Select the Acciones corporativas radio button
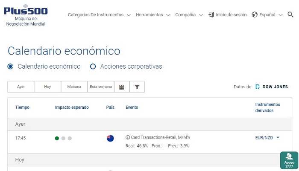The image size is (299, 171). (x=93, y=67)
